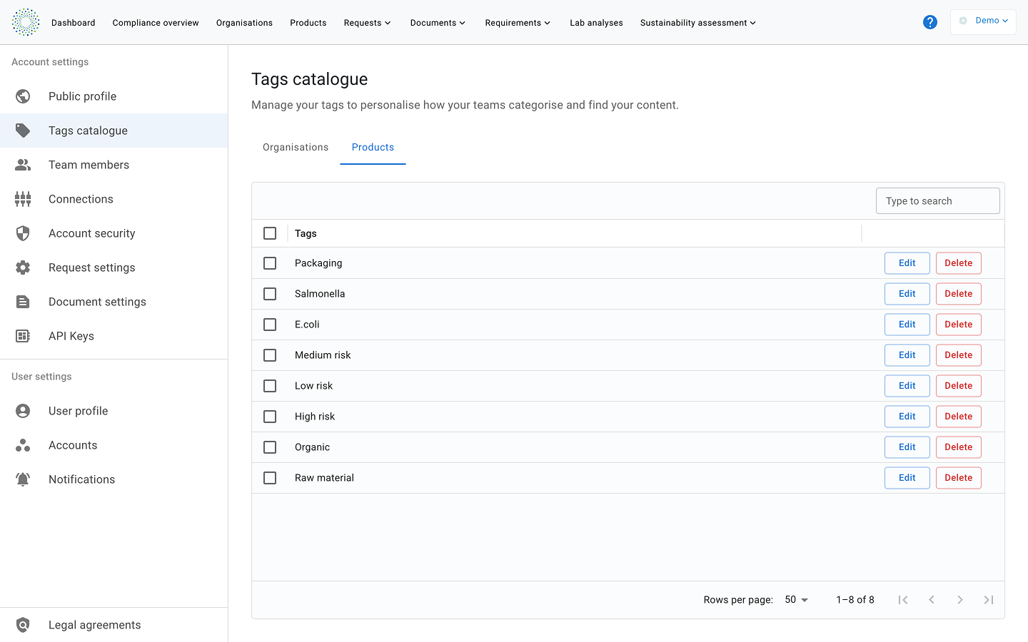
Task: Open the help question mark icon
Action: tap(930, 22)
